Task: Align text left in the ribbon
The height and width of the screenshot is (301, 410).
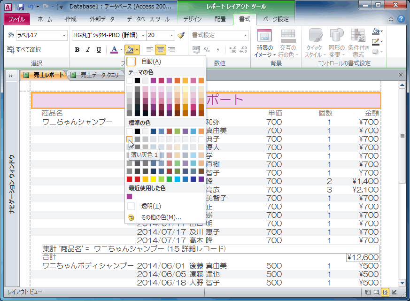Action: tap(150, 50)
